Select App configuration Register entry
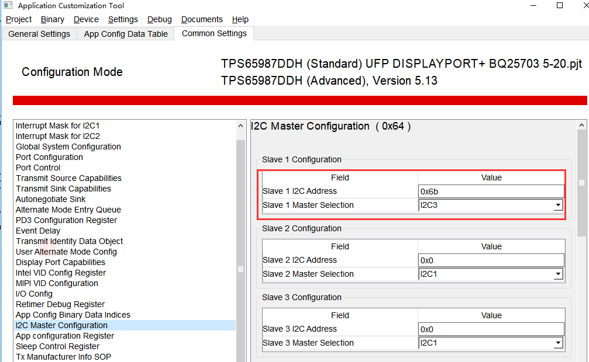This screenshot has width=589, height=362. pos(125,336)
